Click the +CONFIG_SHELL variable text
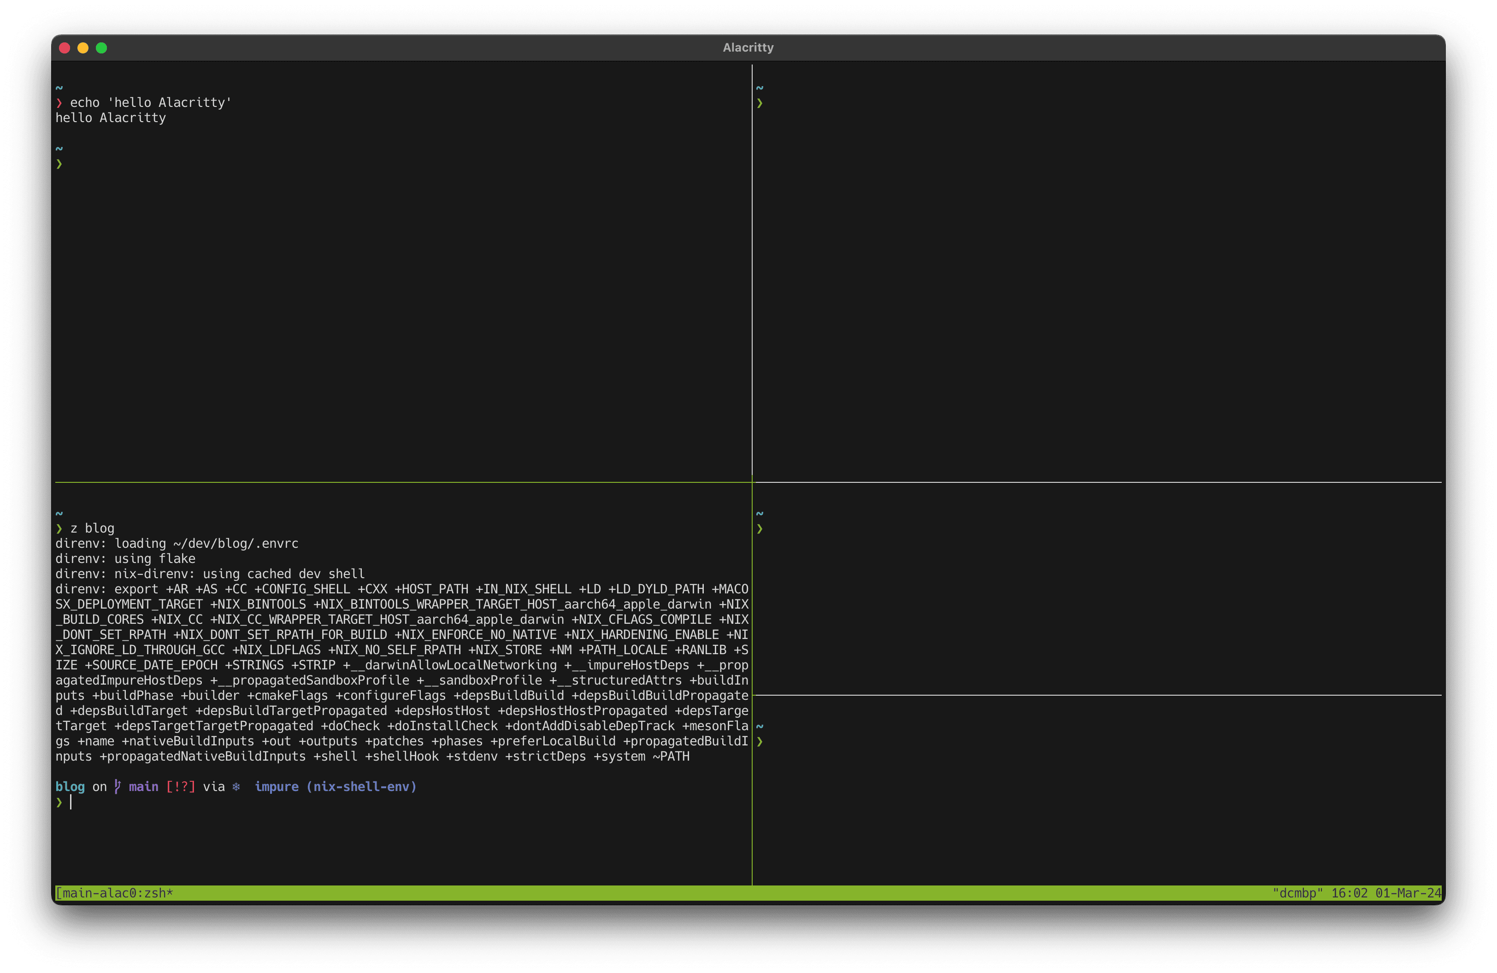 pyautogui.click(x=302, y=589)
